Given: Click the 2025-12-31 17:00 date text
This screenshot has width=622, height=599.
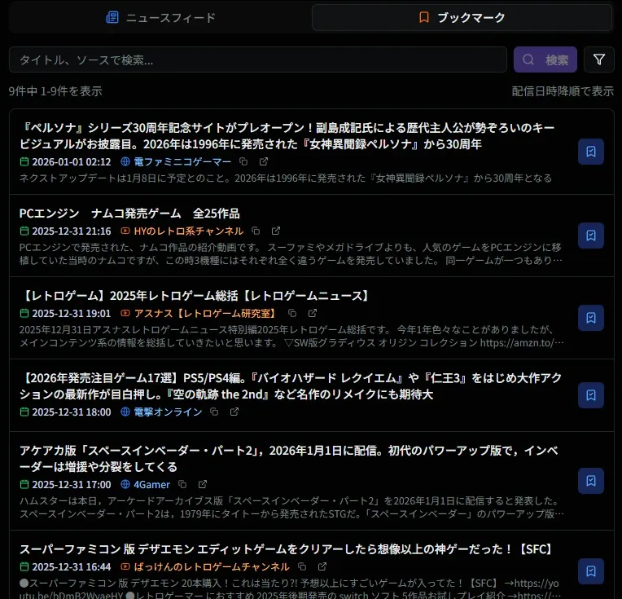Looking at the screenshot, I should click(x=72, y=484).
